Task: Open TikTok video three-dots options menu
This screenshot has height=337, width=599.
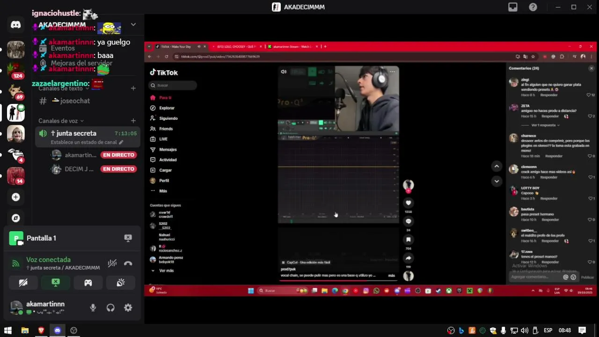Action: 392,72
